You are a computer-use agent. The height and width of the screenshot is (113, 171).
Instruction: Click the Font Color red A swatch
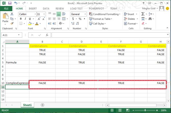click(x=37, y=23)
